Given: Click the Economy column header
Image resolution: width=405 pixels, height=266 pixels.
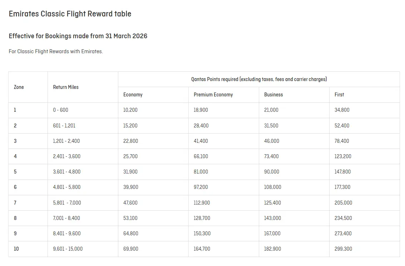Looking at the screenshot, I should 133,95.
